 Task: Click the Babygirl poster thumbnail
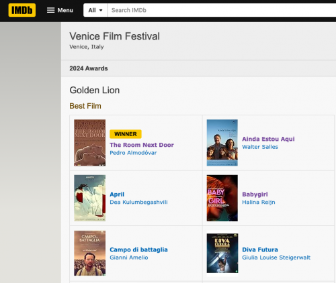click(222, 198)
